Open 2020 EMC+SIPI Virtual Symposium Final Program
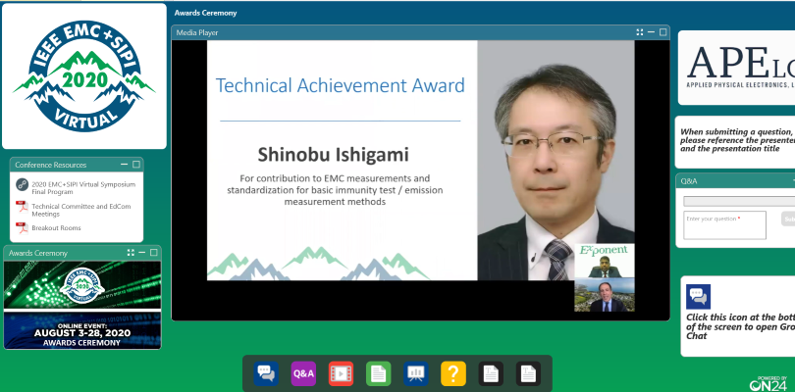Image resolution: width=795 pixels, height=392 pixels. pos(83,188)
